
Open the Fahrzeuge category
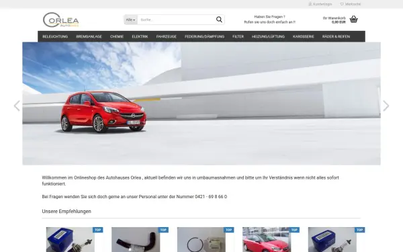(167, 36)
